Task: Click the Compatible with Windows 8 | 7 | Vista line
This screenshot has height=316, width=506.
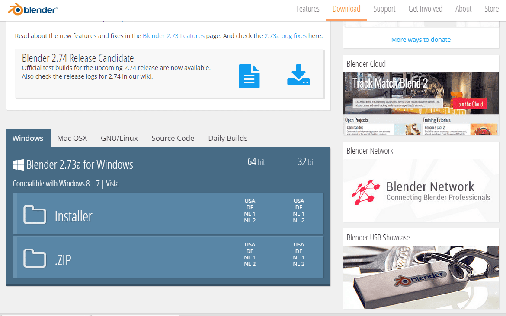Action: click(x=65, y=183)
